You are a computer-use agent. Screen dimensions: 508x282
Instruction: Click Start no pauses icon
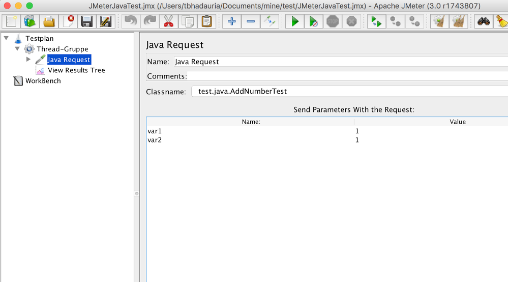click(x=313, y=22)
